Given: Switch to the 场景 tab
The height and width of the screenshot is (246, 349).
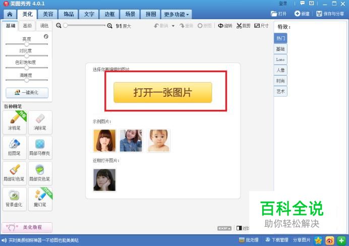Looking at the screenshot, I should [130, 15].
